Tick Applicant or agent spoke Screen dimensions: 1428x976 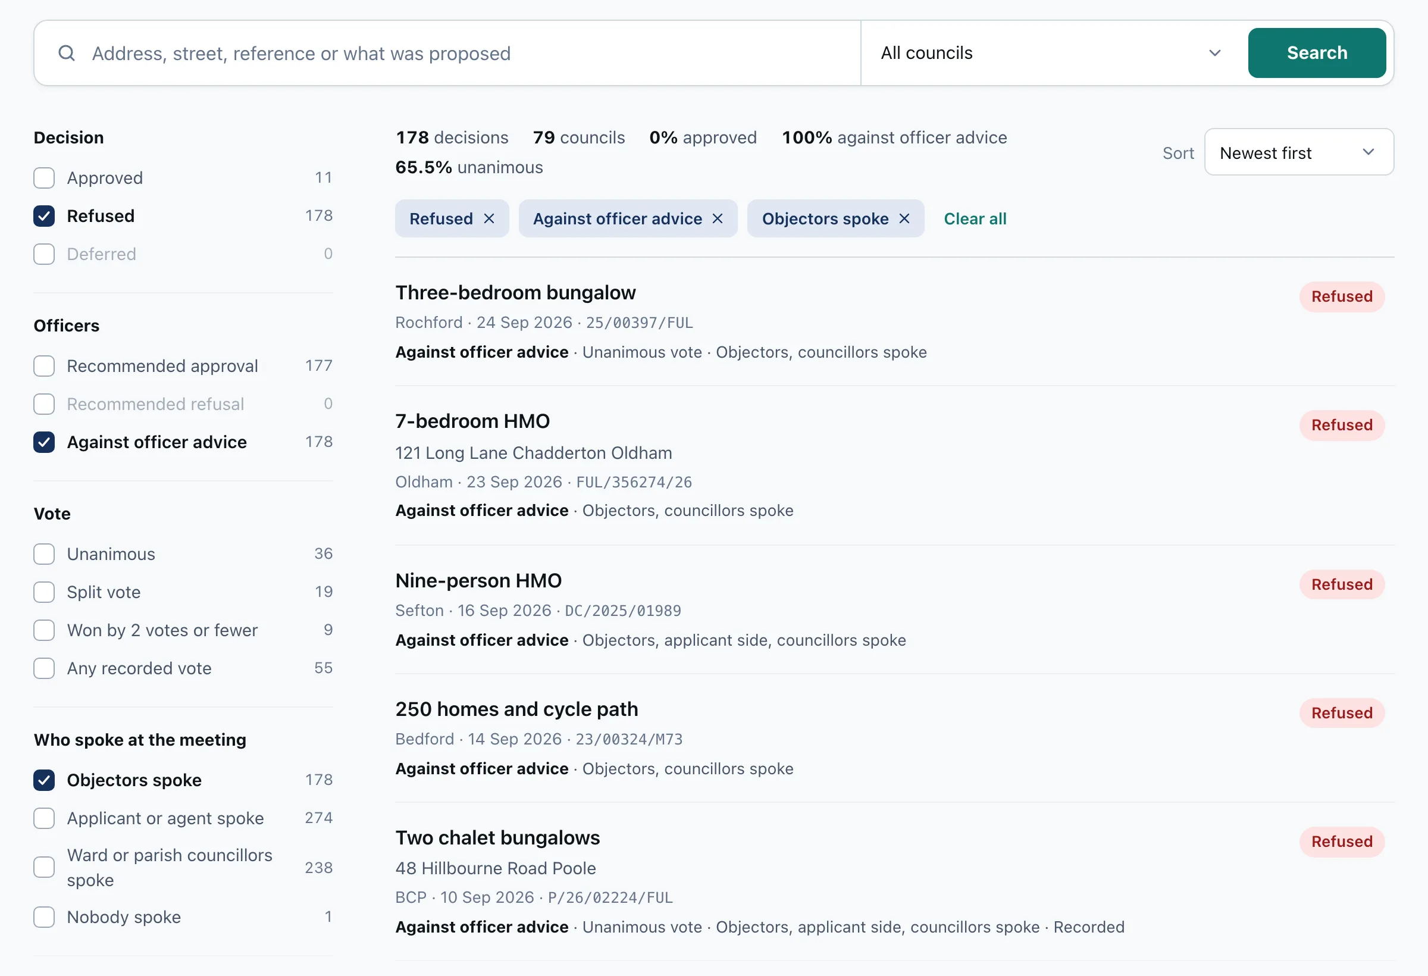tap(44, 819)
